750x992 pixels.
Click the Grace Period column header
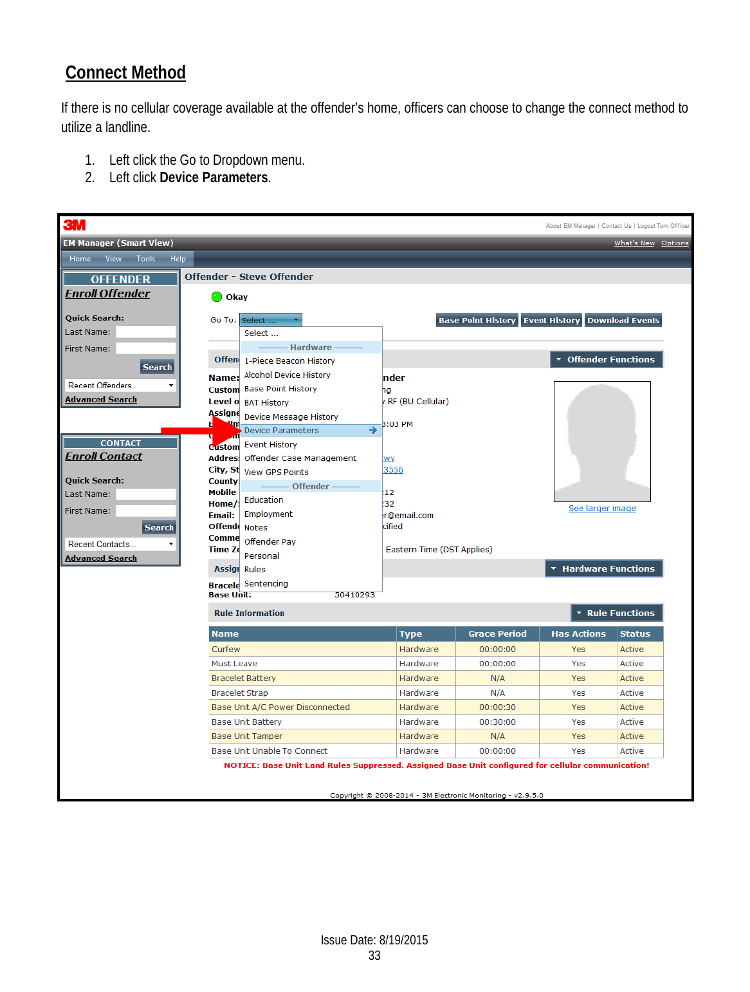click(x=497, y=633)
